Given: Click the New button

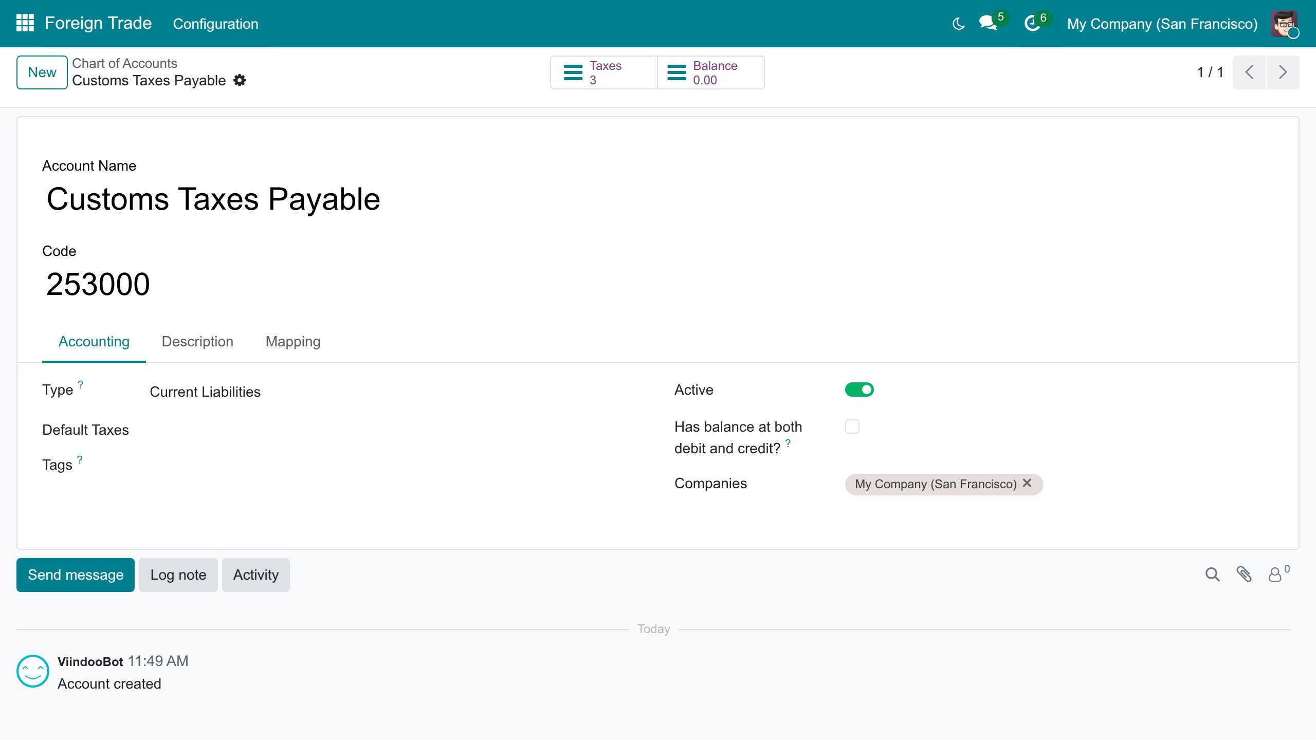Looking at the screenshot, I should (x=42, y=72).
